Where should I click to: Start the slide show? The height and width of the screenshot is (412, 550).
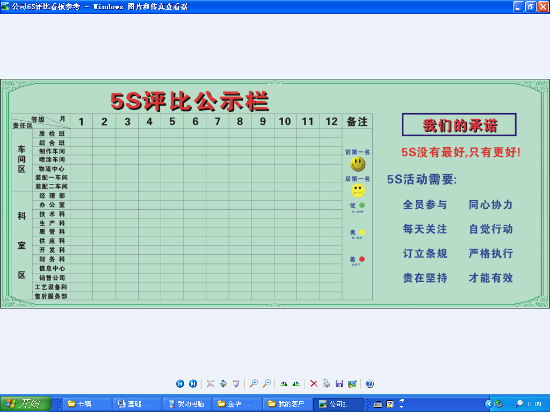[236, 384]
